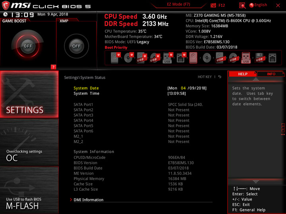This screenshot has width=286, height=214.
Task: Select the UEFI network boot device icon
Action: coord(181,58)
